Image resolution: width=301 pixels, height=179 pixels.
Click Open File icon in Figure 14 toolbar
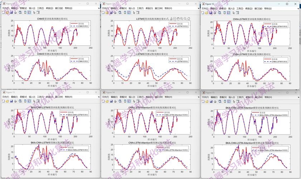pos(107,101)
